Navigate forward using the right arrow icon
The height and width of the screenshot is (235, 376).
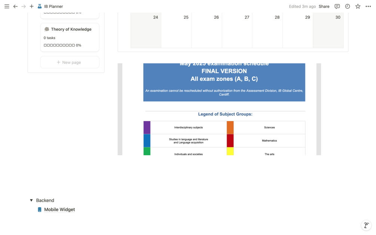pos(23,6)
